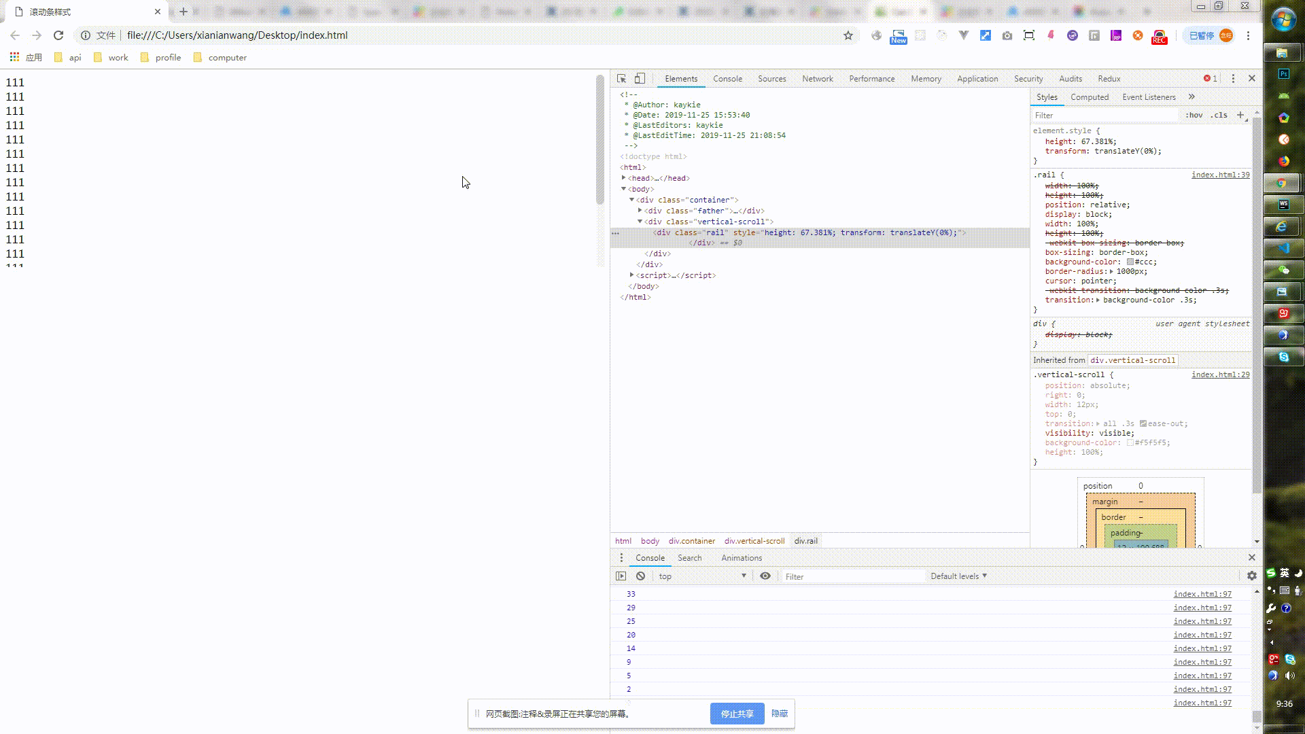Screen dimensions: 1305x734
Task: Expand the script element node
Action: [x=632, y=275]
